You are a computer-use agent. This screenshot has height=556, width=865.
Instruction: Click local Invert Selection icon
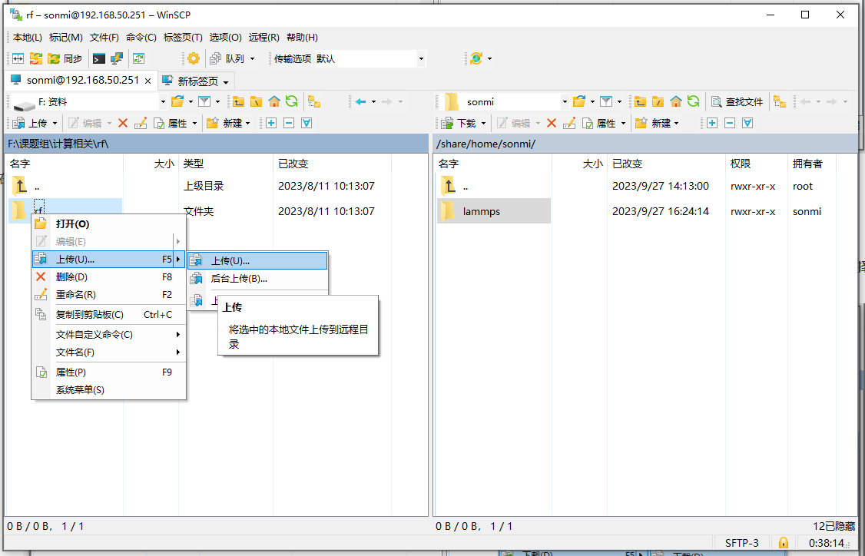[x=307, y=123]
